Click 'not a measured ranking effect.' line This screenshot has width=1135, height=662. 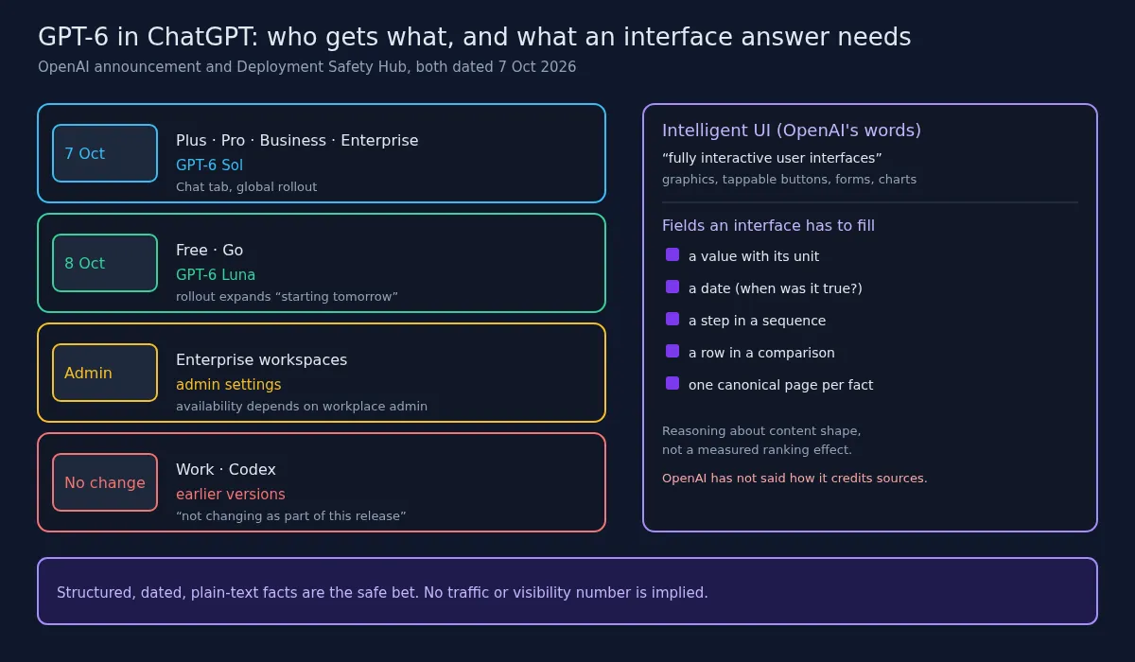757,450
